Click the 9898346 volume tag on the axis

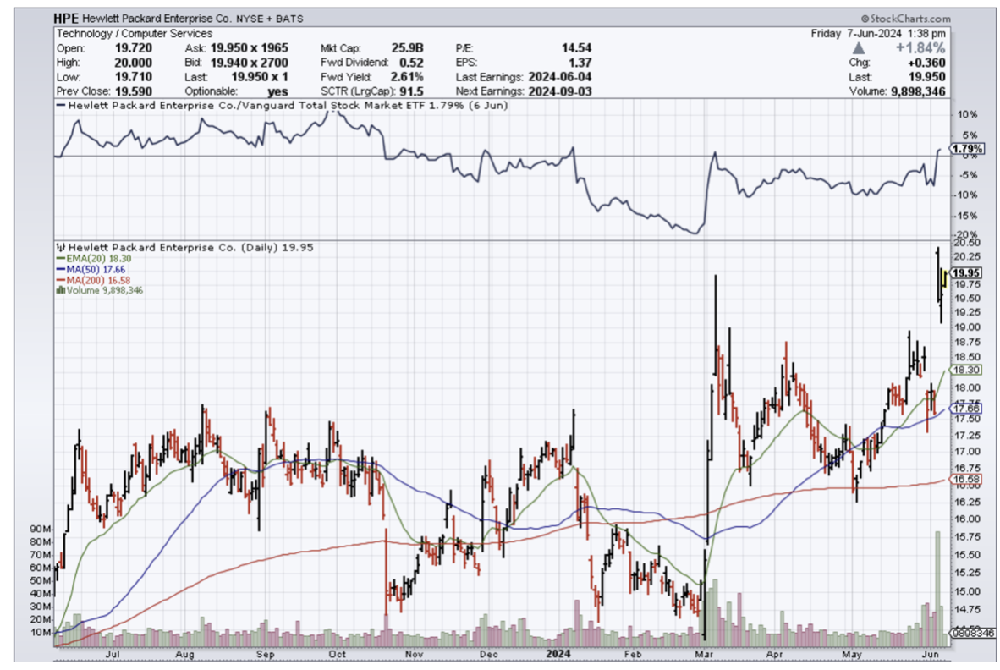point(973,633)
